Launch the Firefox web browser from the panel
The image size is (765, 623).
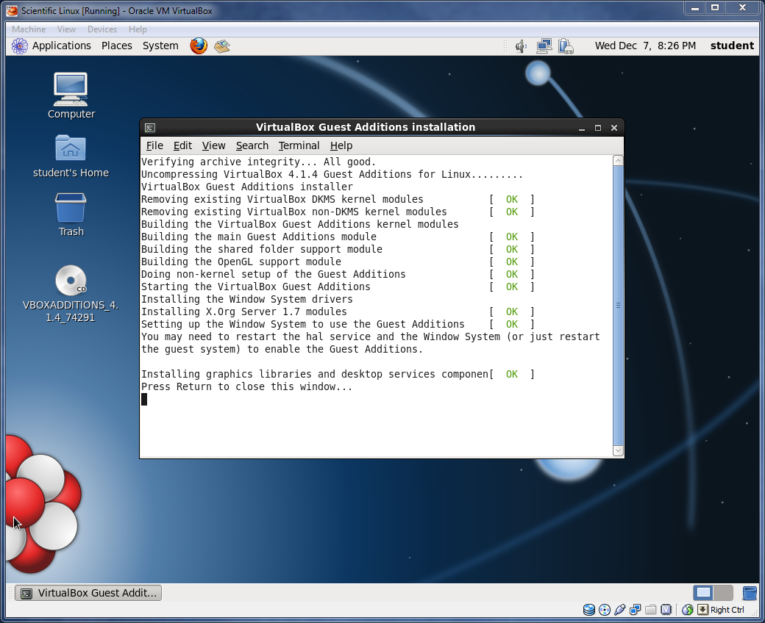click(x=199, y=46)
